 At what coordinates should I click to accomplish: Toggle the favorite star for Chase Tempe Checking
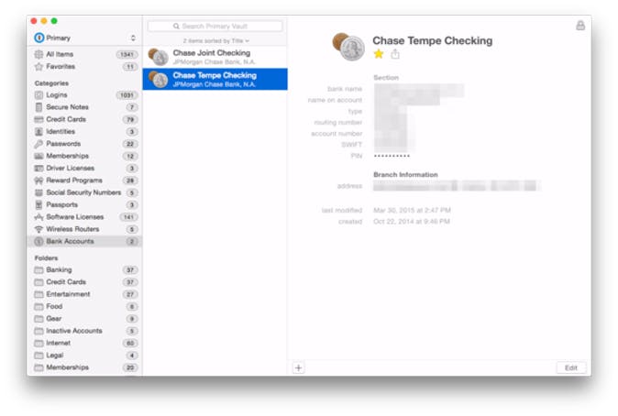[379, 53]
